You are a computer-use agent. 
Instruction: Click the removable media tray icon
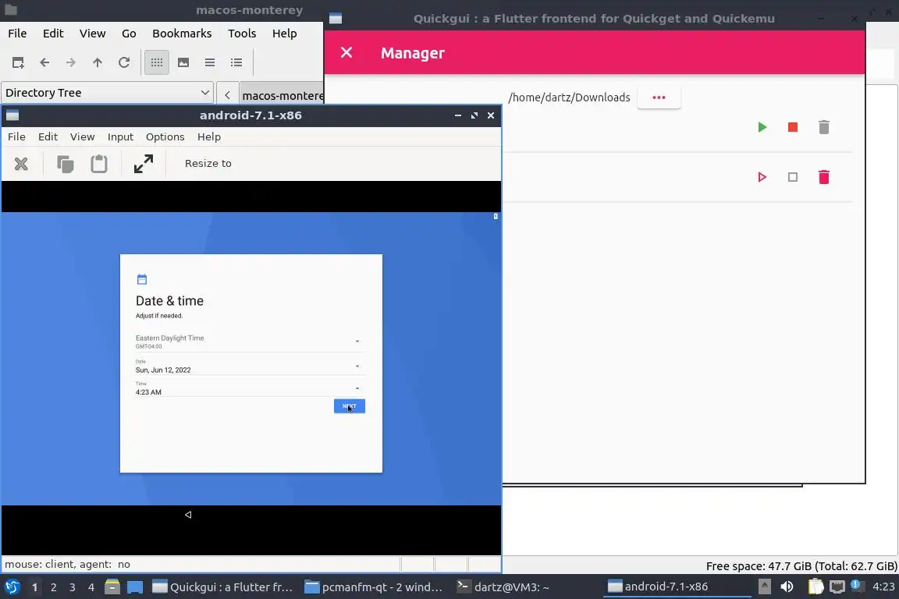765,587
